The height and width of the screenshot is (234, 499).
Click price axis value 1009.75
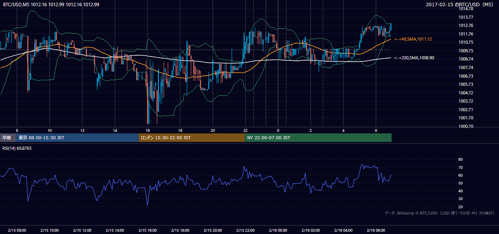(x=467, y=51)
